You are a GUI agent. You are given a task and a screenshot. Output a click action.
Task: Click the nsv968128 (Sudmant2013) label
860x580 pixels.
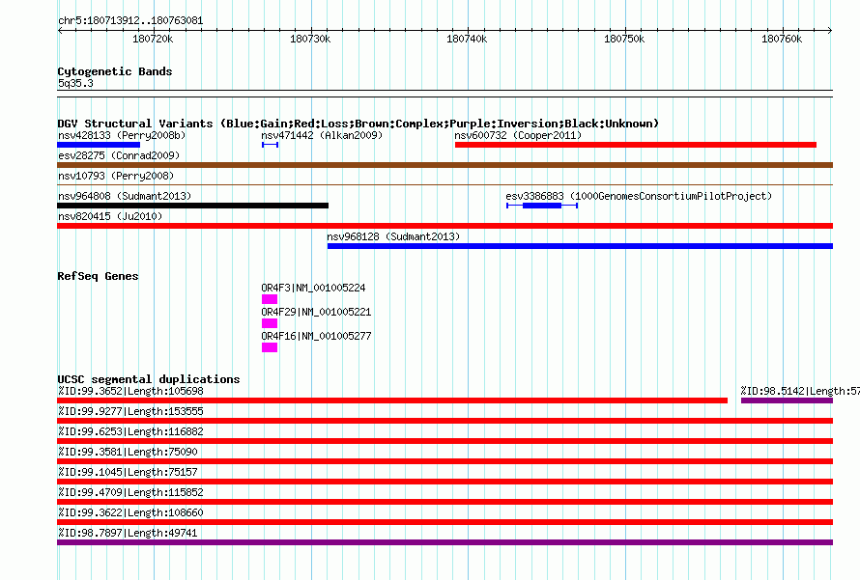pyautogui.click(x=393, y=236)
